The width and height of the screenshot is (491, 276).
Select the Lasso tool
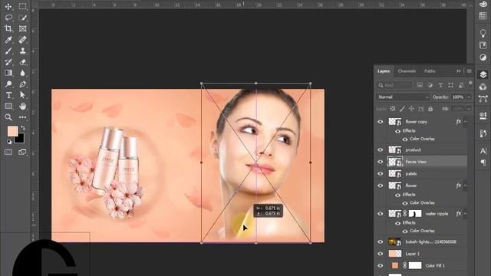pyautogui.click(x=8, y=18)
